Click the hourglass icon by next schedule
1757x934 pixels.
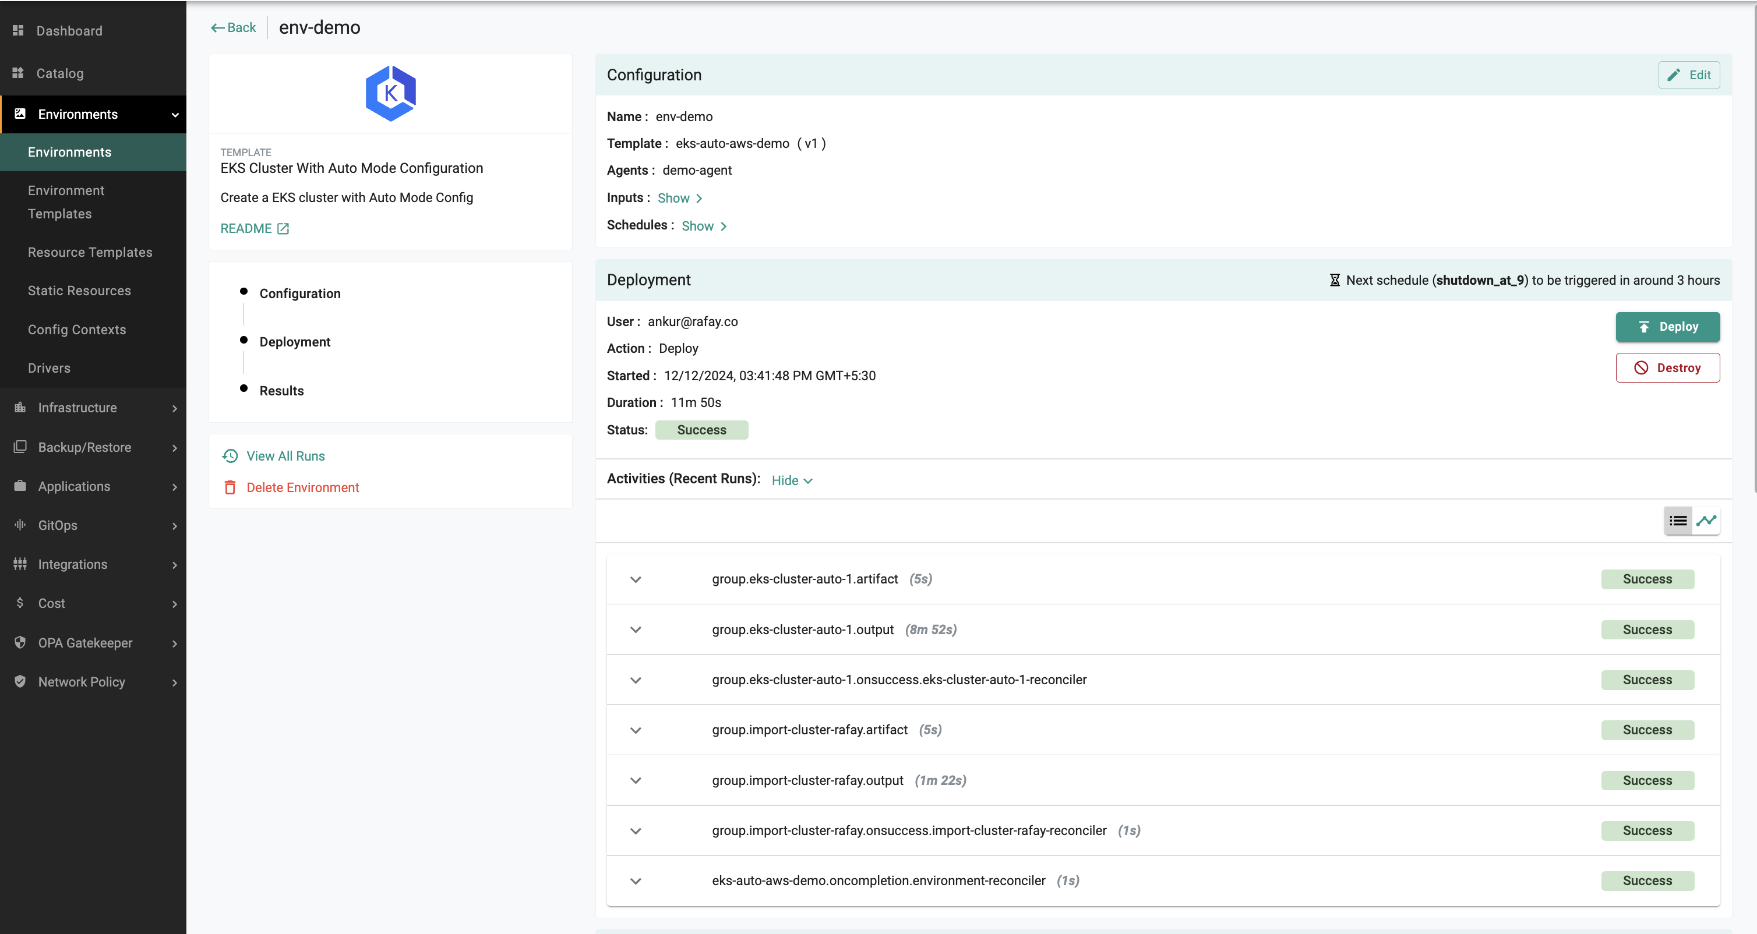click(x=1335, y=280)
